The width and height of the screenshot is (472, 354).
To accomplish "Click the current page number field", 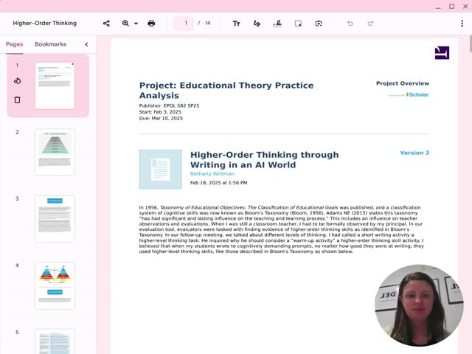I will [186, 24].
